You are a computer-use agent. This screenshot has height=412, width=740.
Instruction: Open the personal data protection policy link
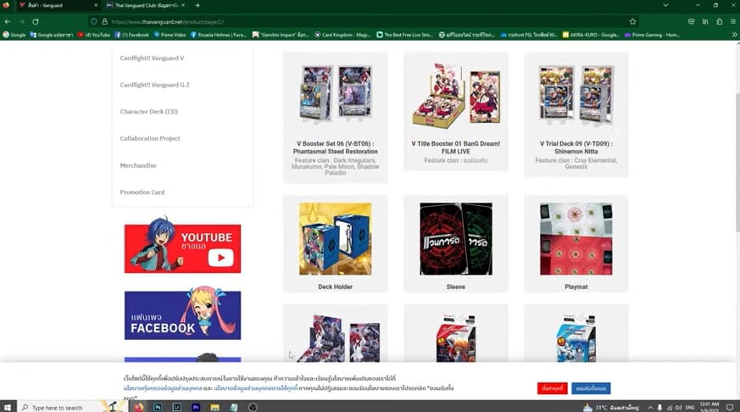coord(163,388)
